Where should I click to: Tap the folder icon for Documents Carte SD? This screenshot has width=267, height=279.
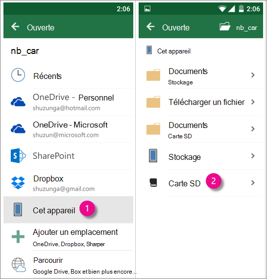[x=153, y=129]
